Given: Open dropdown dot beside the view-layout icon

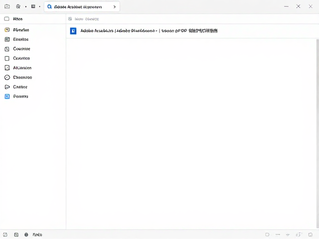Looking at the screenshot, I should click(x=40, y=6).
